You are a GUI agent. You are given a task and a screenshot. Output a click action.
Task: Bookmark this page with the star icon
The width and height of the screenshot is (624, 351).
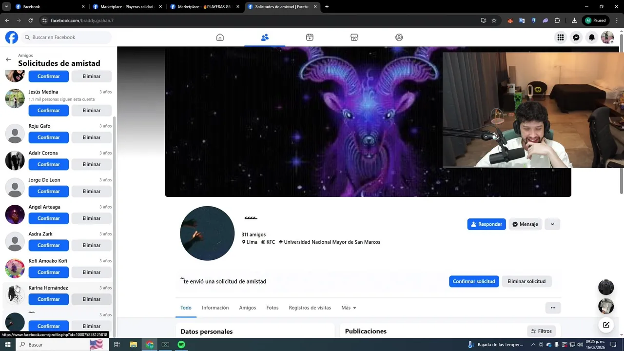pos(494,20)
